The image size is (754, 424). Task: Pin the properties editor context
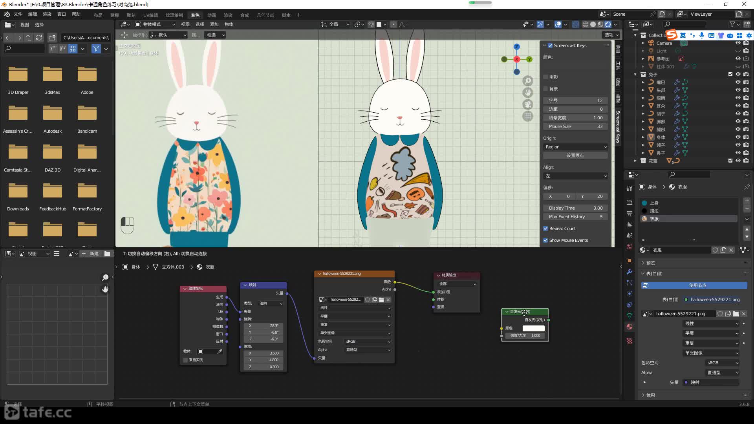pos(747,187)
